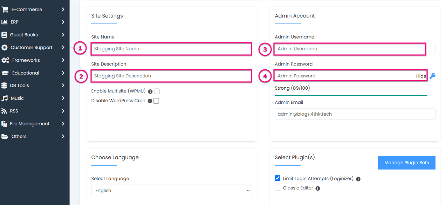The width and height of the screenshot is (445, 206).
Task: Click the Music note icon
Action: pyautogui.click(x=5, y=98)
